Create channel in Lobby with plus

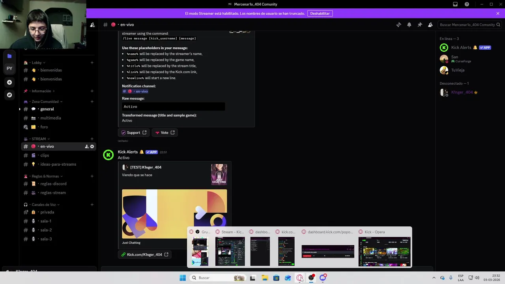pos(92,62)
